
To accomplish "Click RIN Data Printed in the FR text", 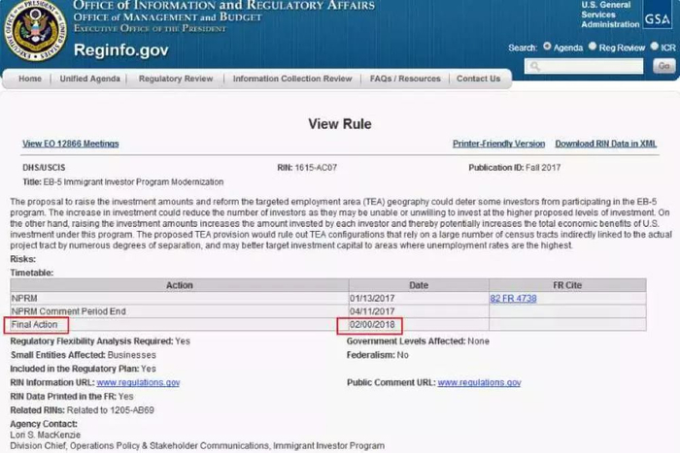I will [x=72, y=397].
